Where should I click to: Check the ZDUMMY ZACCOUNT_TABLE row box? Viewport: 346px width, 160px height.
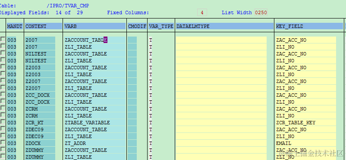(3, 149)
